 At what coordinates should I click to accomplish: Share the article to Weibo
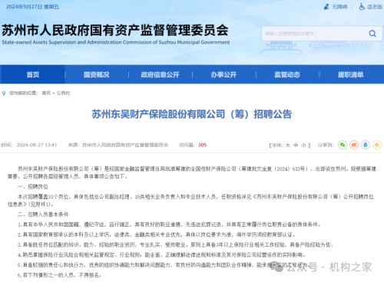click(x=354, y=145)
